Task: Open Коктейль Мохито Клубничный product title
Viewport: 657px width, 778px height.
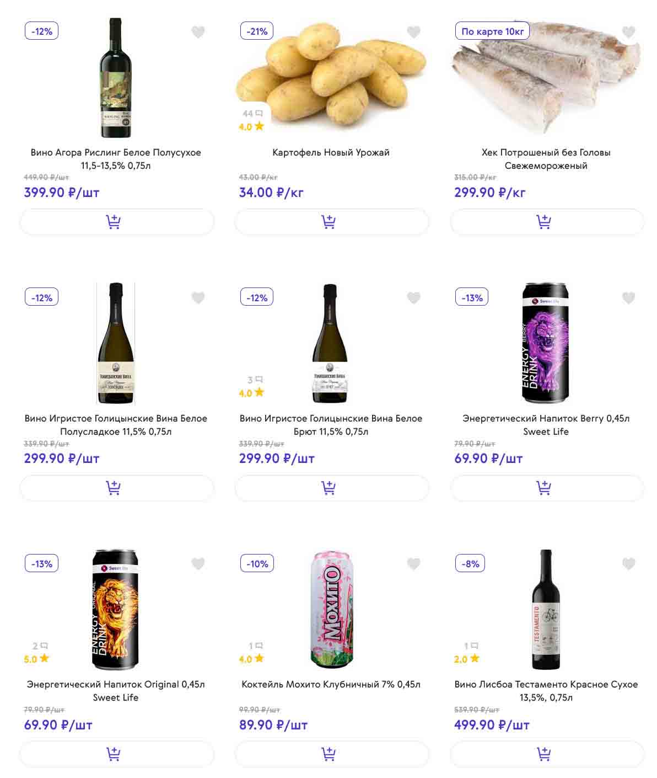Action: pos(331,684)
